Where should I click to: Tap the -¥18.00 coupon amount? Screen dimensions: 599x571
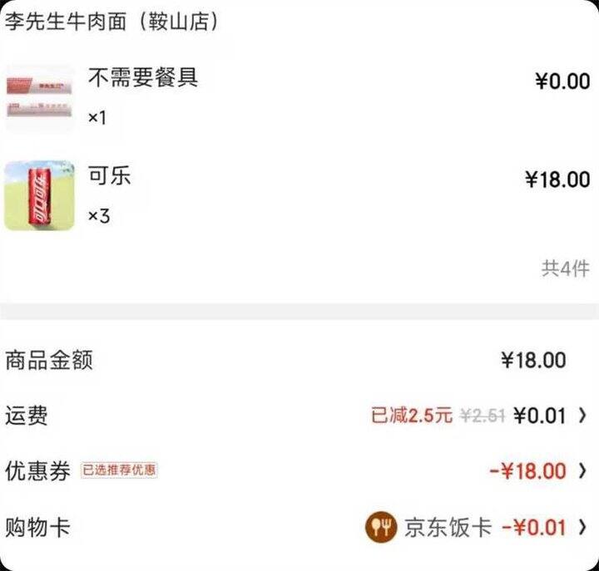527,471
